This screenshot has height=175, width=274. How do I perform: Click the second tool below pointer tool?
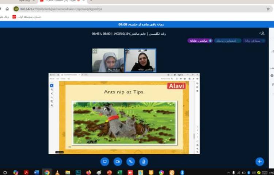point(52,90)
